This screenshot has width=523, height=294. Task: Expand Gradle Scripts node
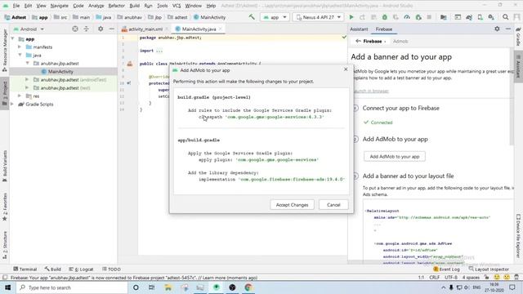(13, 104)
